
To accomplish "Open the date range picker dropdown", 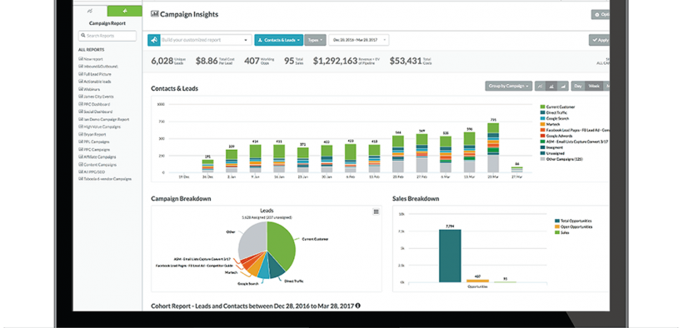I will (359, 40).
